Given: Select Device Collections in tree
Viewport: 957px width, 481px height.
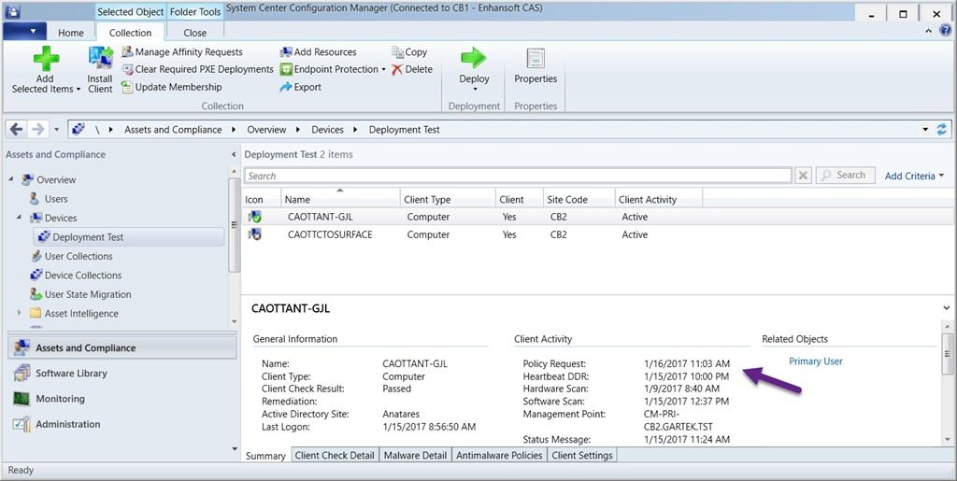Looking at the screenshot, I should [x=83, y=275].
